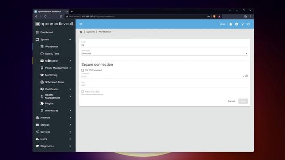
Task: Click Workbench in the breadcrumb
Action: pos(105,32)
